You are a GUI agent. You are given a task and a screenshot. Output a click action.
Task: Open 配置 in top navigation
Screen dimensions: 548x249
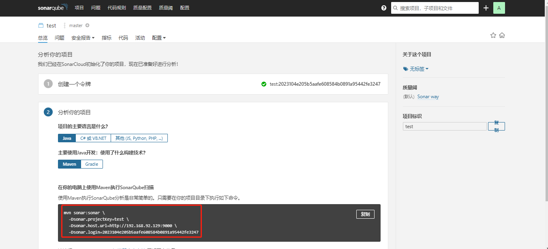click(184, 8)
